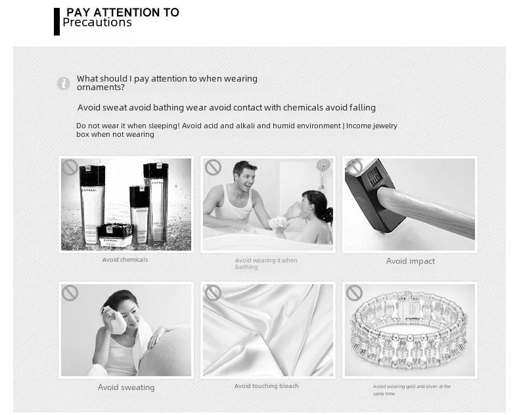Screen dimensions: 519x415
Task: Click the 'Avoid touching bleach' caption
Action: [x=267, y=386]
